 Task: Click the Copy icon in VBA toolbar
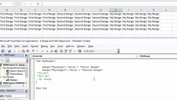click(x=19, y=51)
